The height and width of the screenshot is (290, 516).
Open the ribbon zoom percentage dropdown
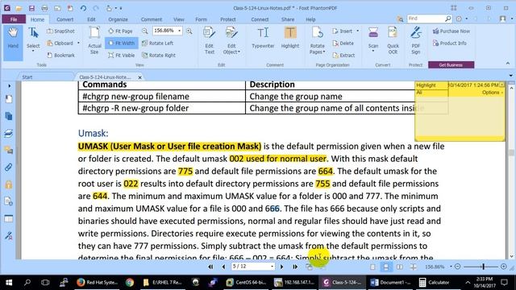tap(179, 31)
